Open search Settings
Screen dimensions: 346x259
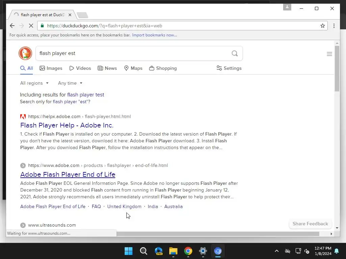point(229,68)
